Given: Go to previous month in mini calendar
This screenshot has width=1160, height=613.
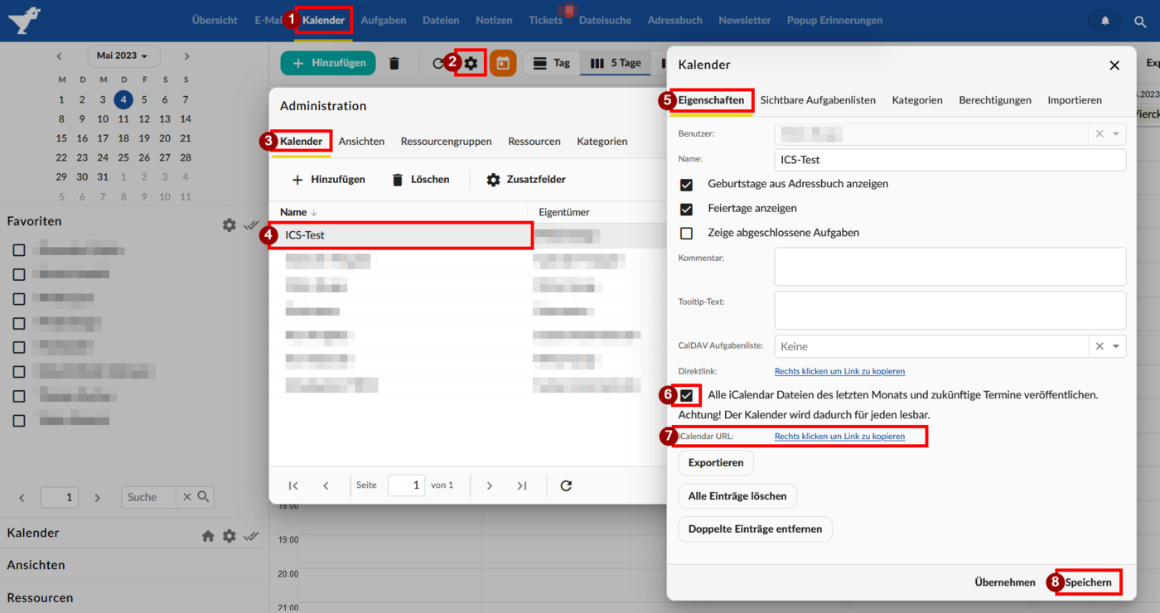Looking at the screenshot, I should (x=60, y=56).
